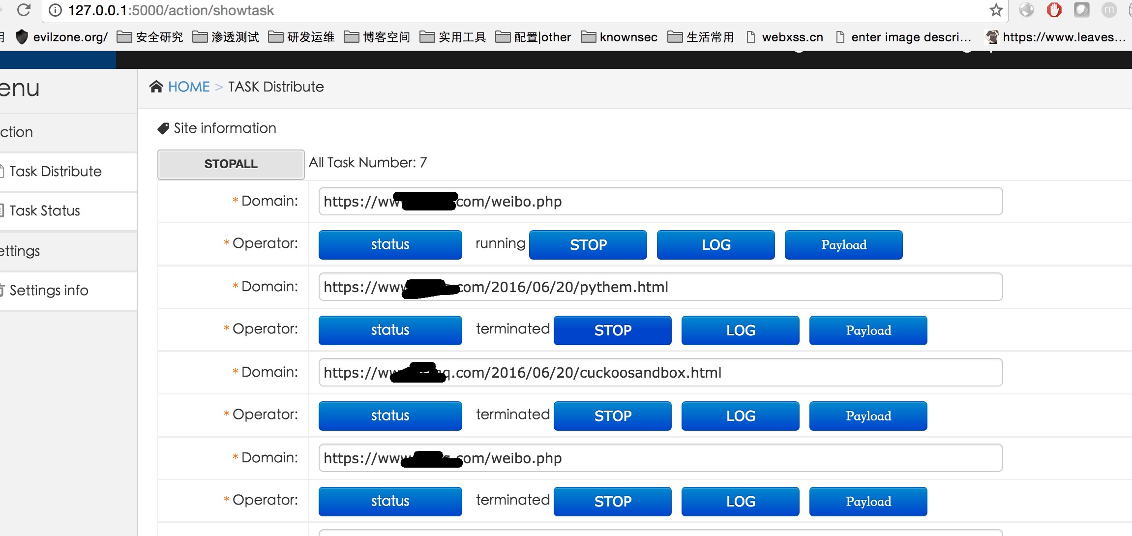Screen dimensions: 1132x536
Task: Open Payload for cuckoosandbox.html task
Action: (868, 416)
